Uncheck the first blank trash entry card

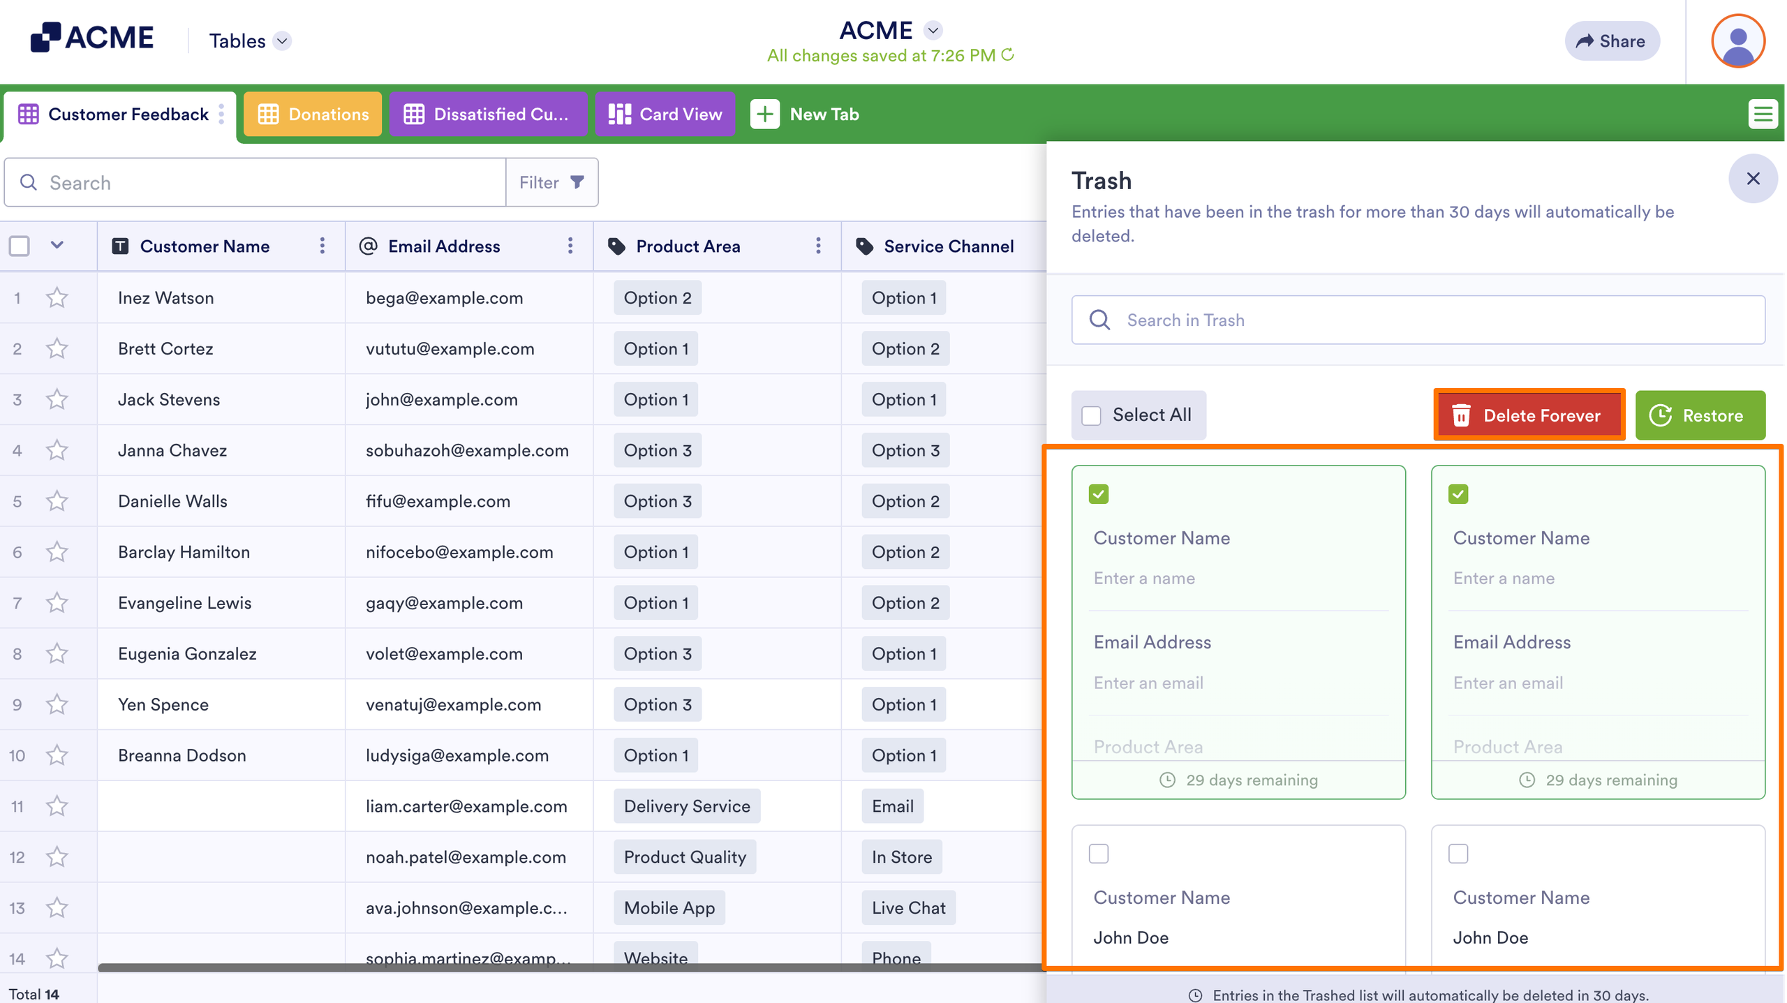click(1099, 494)
